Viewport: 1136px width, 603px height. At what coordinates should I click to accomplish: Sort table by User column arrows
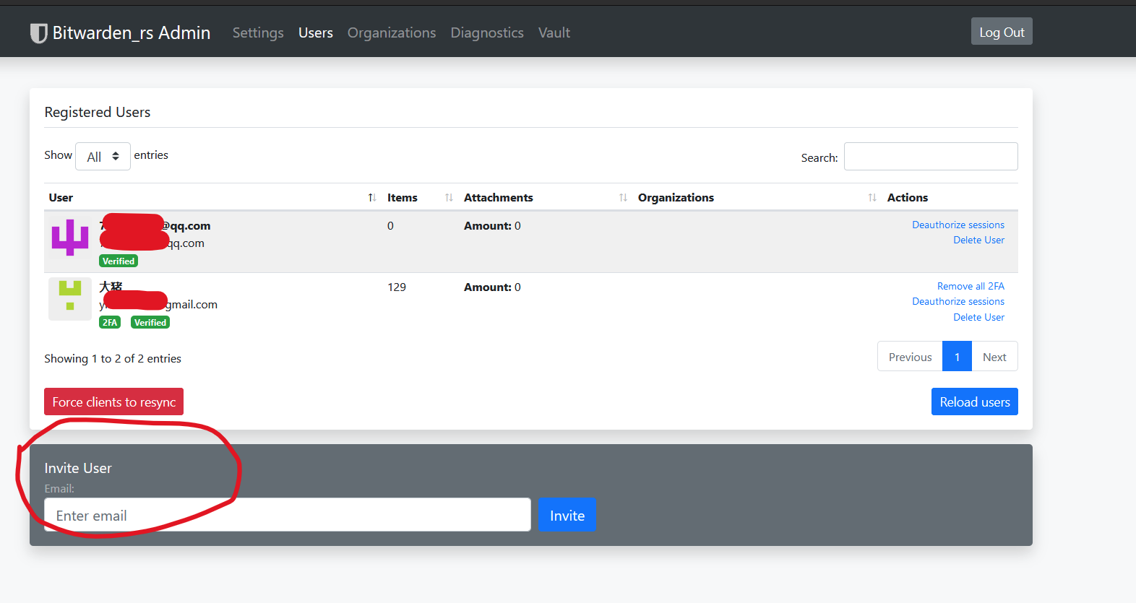tap(372, 198)
